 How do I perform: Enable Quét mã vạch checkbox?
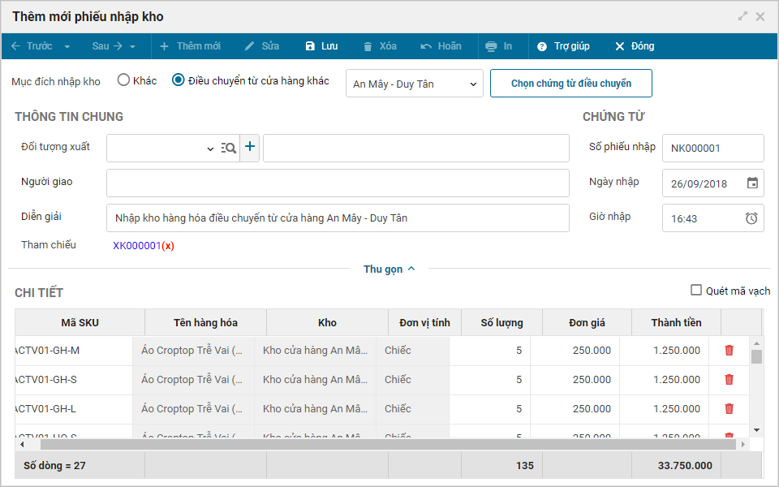coord(696,291)
